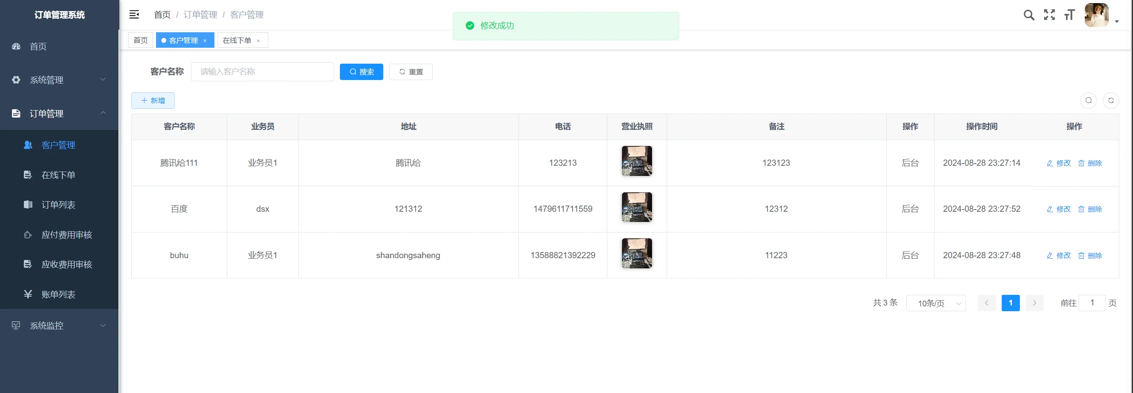This screenshot has height=393, width=1133.
Task: Go to previous page arrow
Action: tap(987, 303)
